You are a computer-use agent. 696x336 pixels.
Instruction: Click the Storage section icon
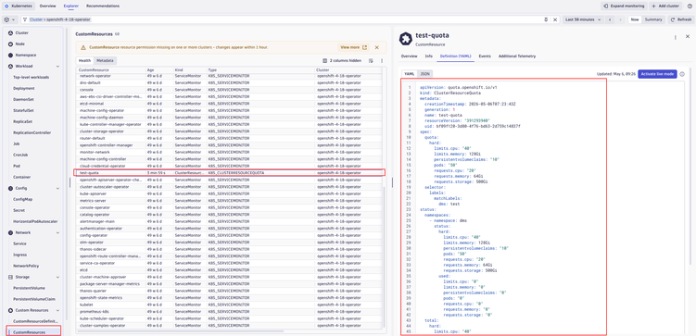[10, 277]
